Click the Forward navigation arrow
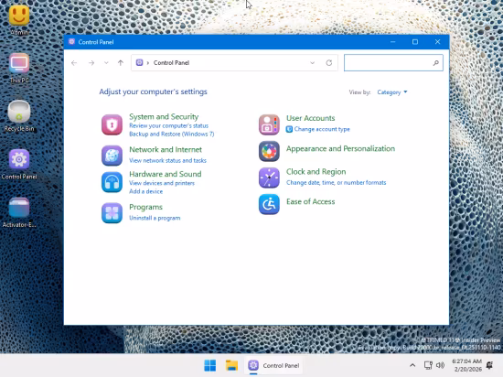The image size is (503, 377). point(91,63)
